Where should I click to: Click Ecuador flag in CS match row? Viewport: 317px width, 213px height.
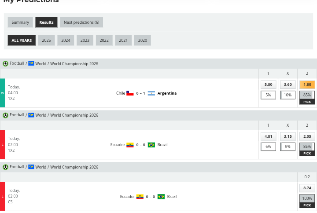pos(140,197)
